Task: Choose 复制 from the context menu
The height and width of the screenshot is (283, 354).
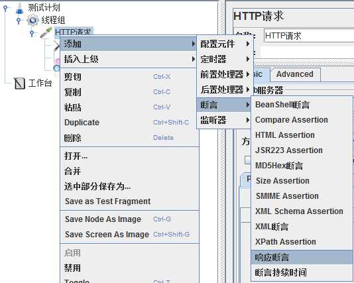Action: click(x=129, y=92)
